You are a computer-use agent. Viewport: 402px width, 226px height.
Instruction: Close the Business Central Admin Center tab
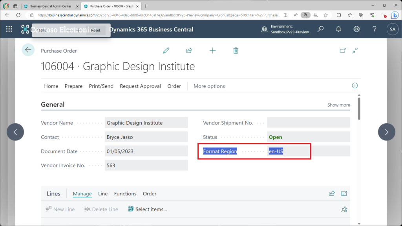[77, 6]
